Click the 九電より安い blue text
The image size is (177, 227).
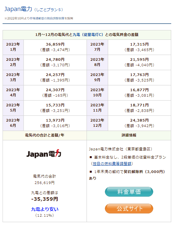click(45, 209)
